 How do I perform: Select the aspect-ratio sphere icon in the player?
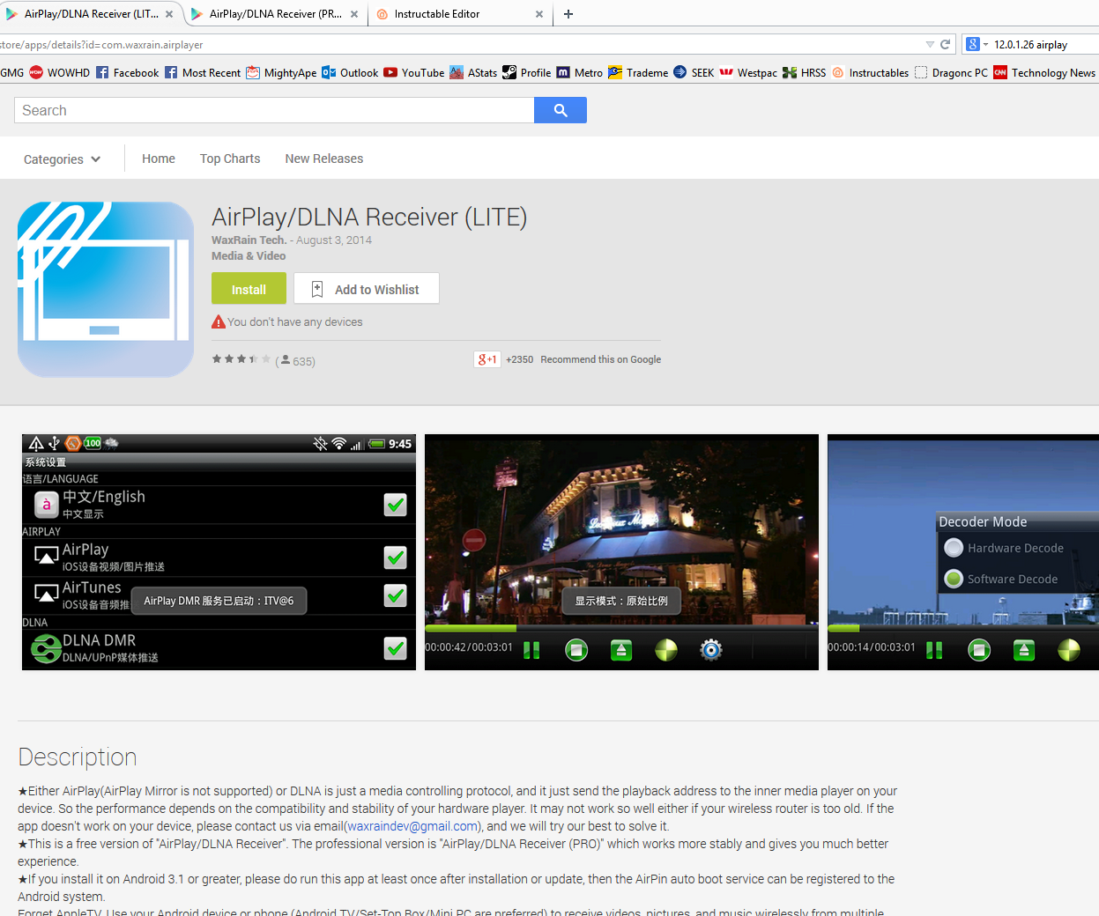pos(665,650)
